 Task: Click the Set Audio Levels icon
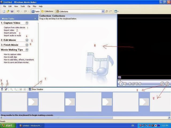2,89
